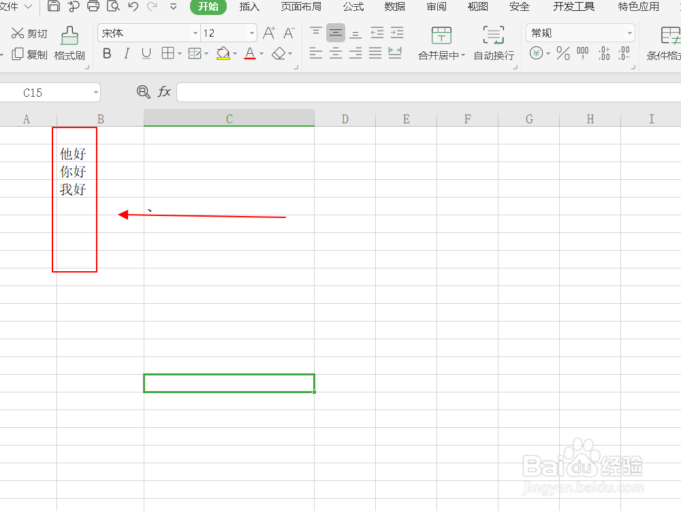Switch to the 视图 tab
Screen dimensions: 681x511
pos(478,7)
